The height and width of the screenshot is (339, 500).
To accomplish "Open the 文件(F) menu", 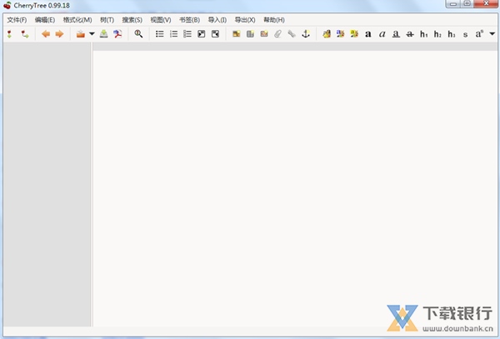I will [17, 19].
